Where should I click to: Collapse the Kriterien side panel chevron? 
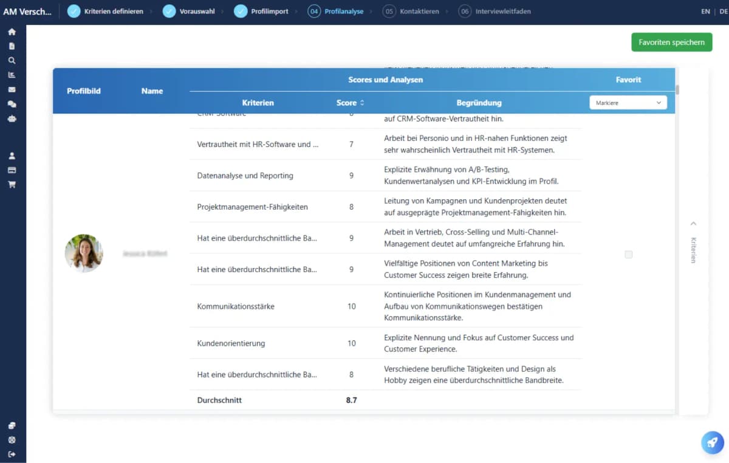[694, 224]
